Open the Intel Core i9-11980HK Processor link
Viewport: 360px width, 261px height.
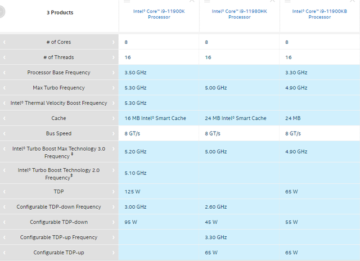click(x=239, y=14)
